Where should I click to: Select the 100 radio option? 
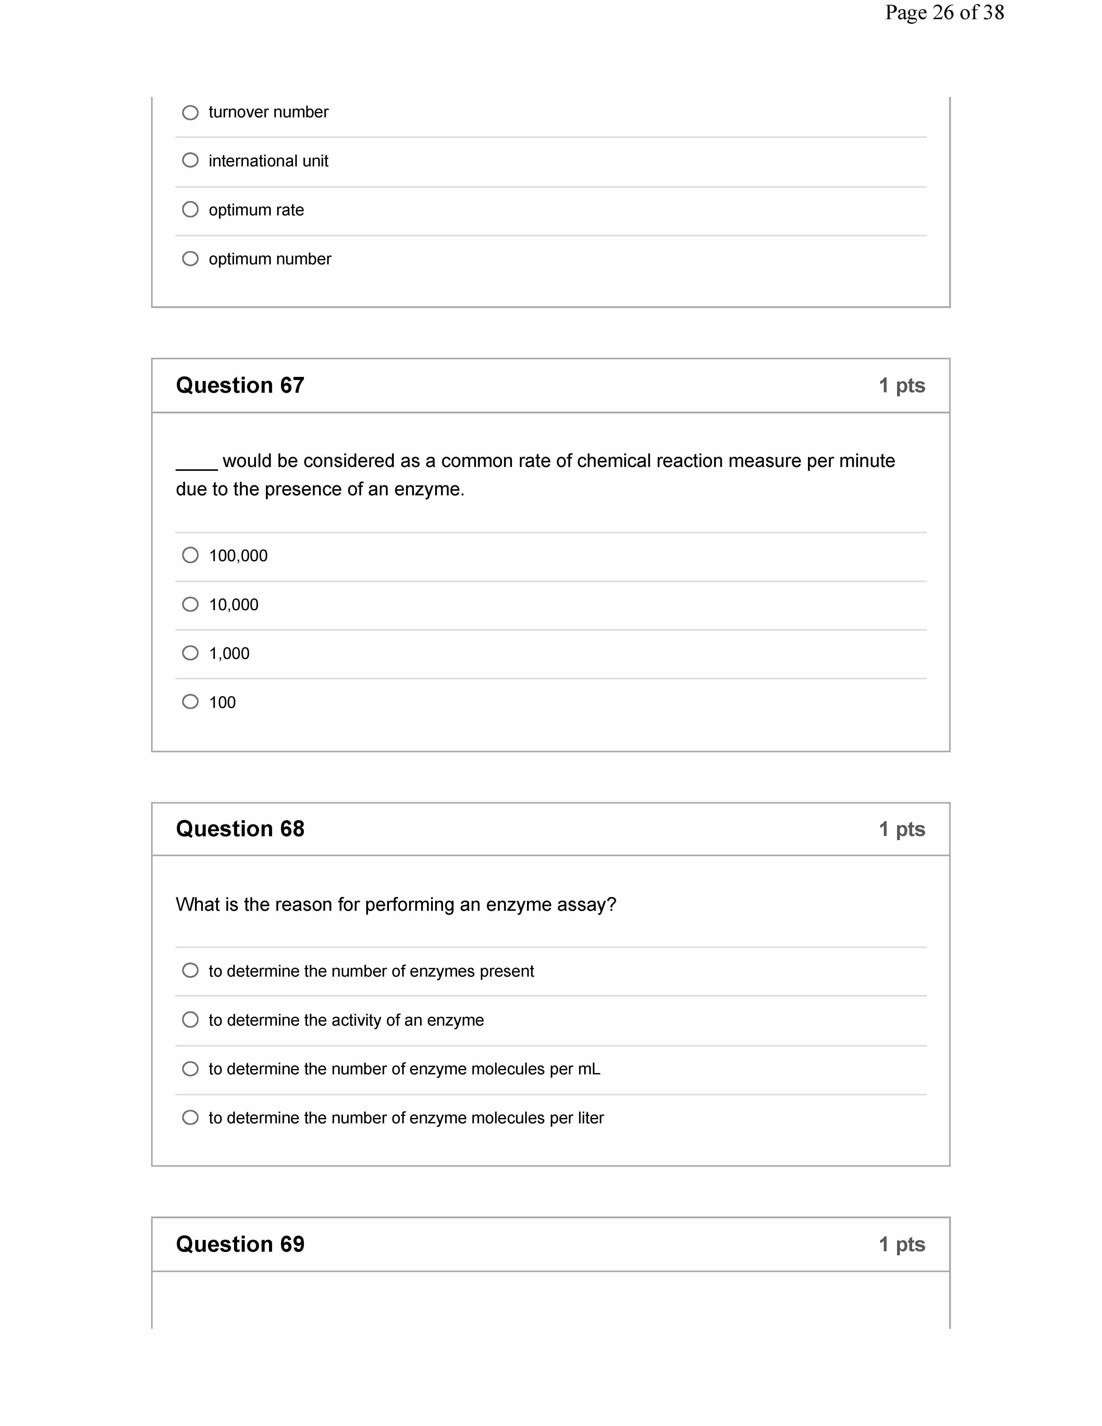190,702
